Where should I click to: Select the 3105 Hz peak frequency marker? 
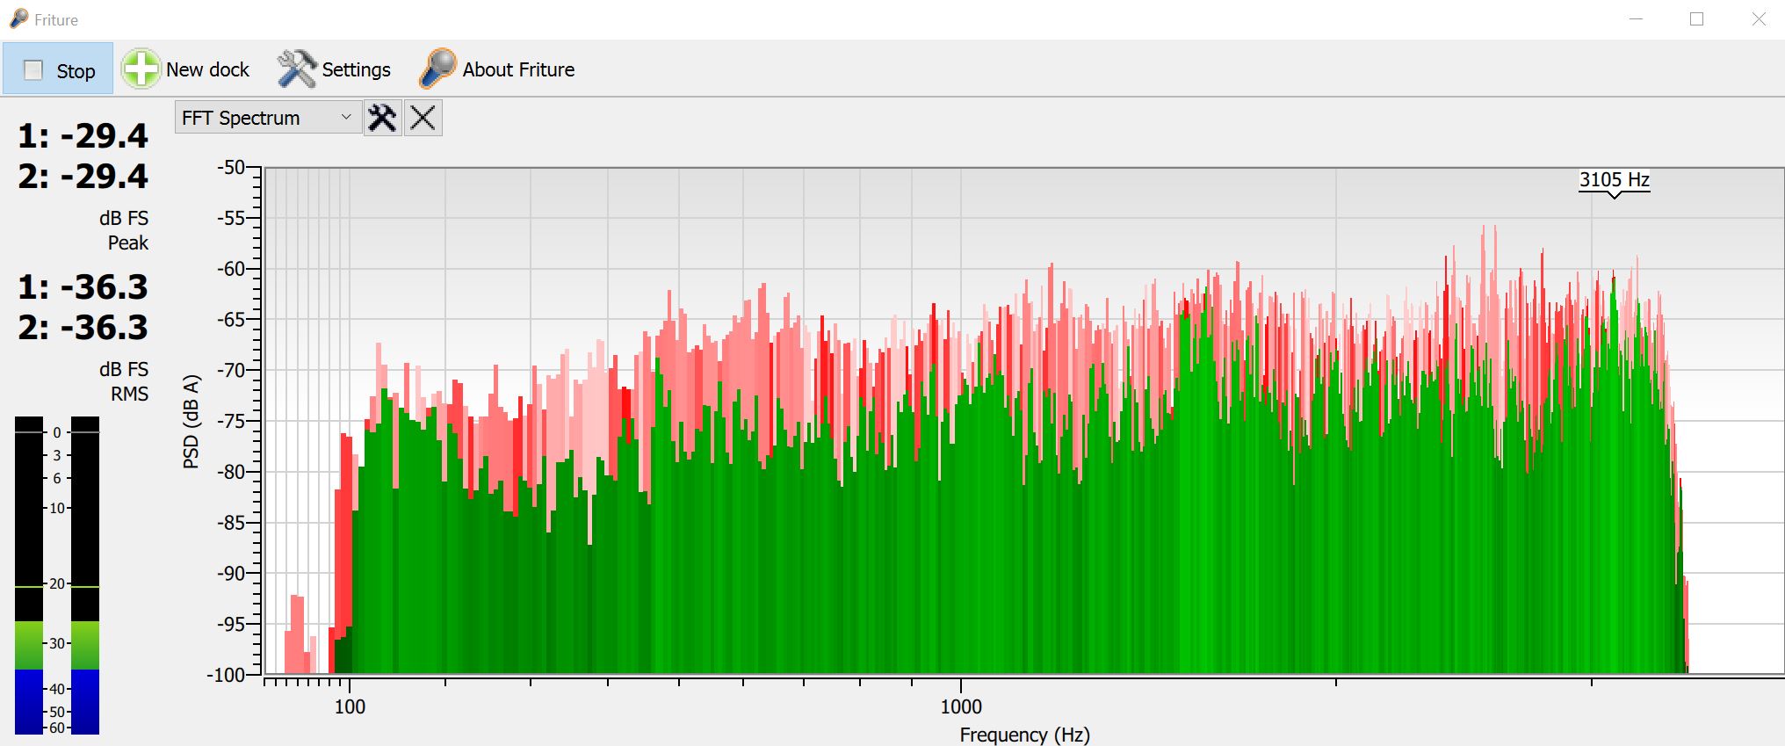(x=1614, y=180)
